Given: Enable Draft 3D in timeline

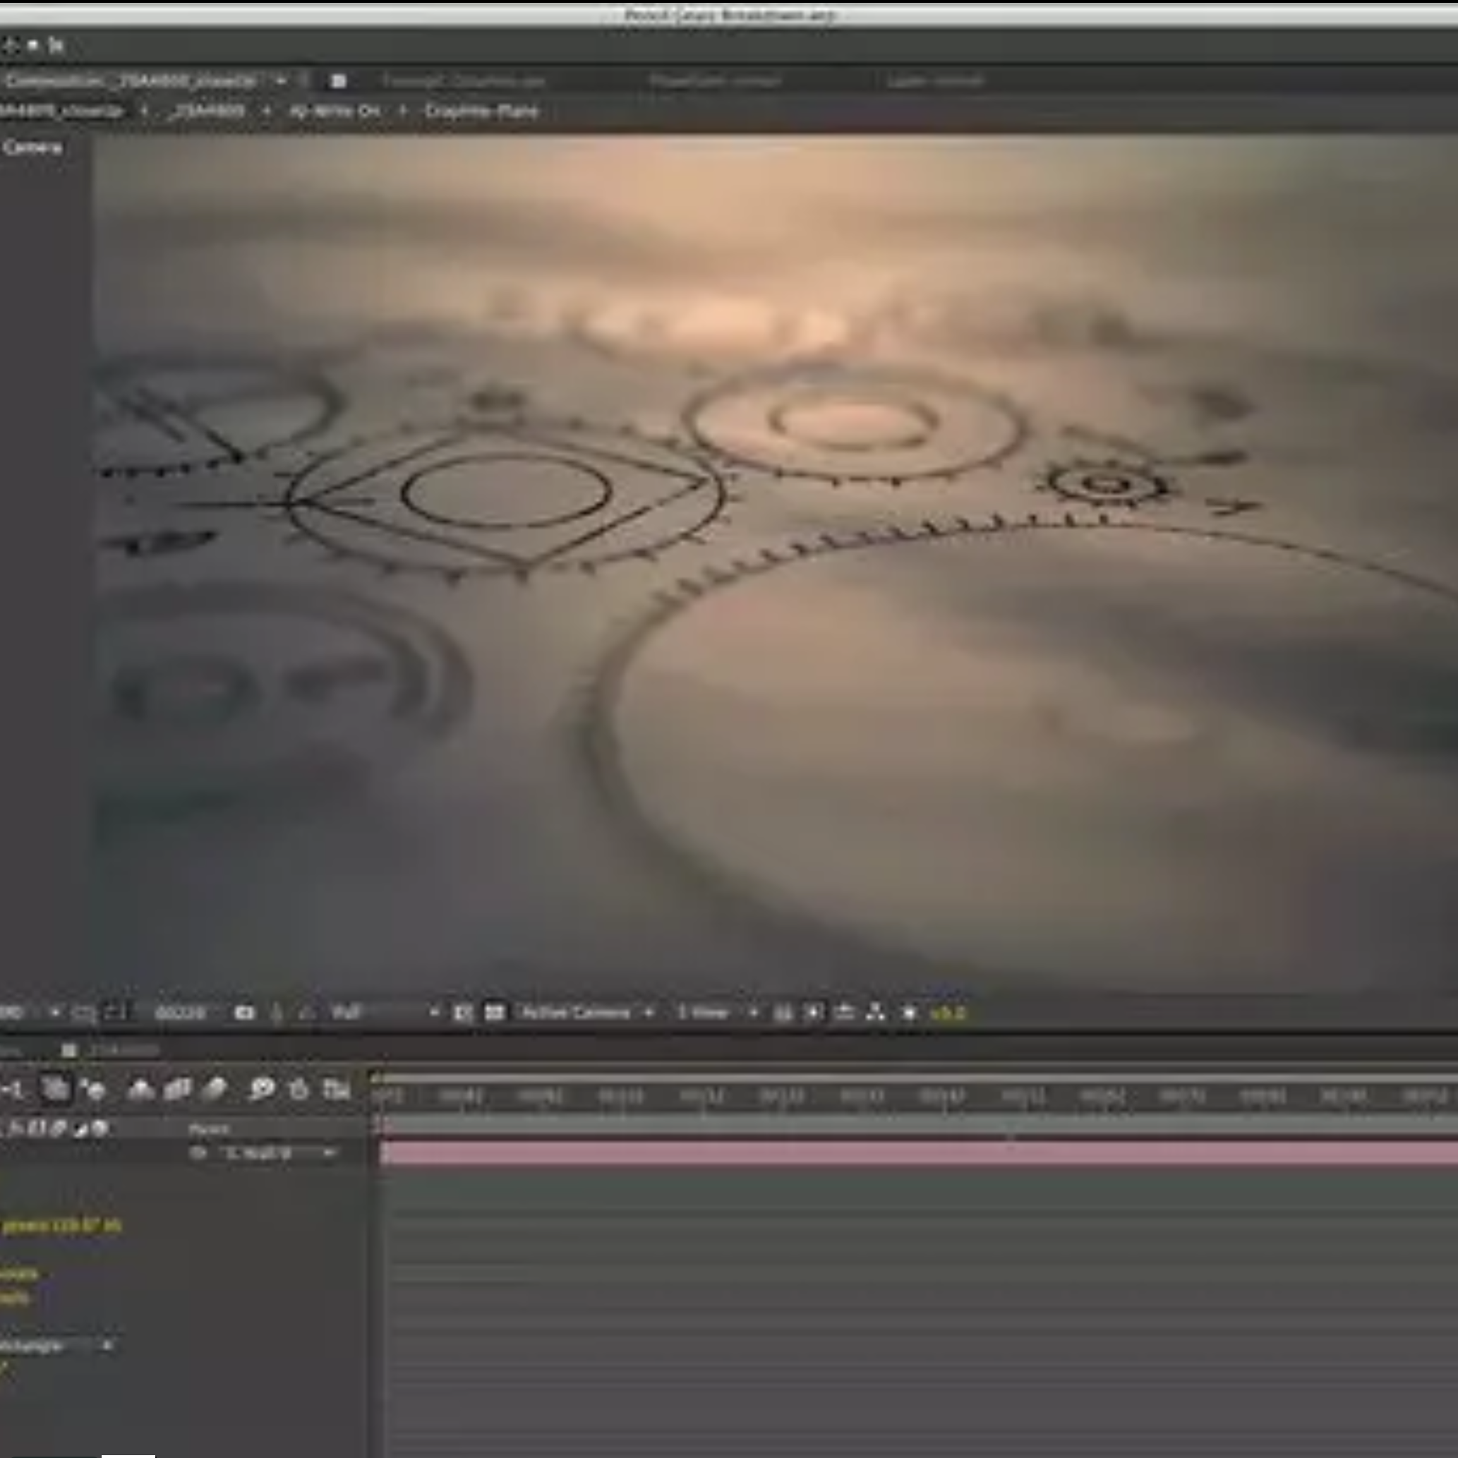Looking at the screenshot, I should tap(94, 1090).
